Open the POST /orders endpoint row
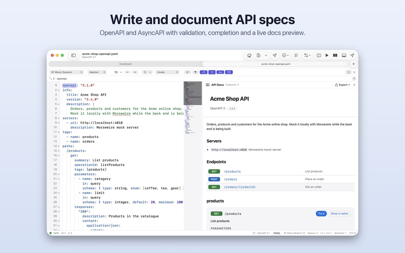 tap(281, 179)
